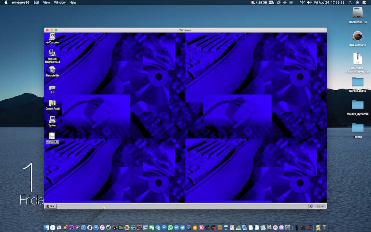Select the OSInstall-Legacy.mpkg.zip file

pyautogui.click(x=358, y=63)
